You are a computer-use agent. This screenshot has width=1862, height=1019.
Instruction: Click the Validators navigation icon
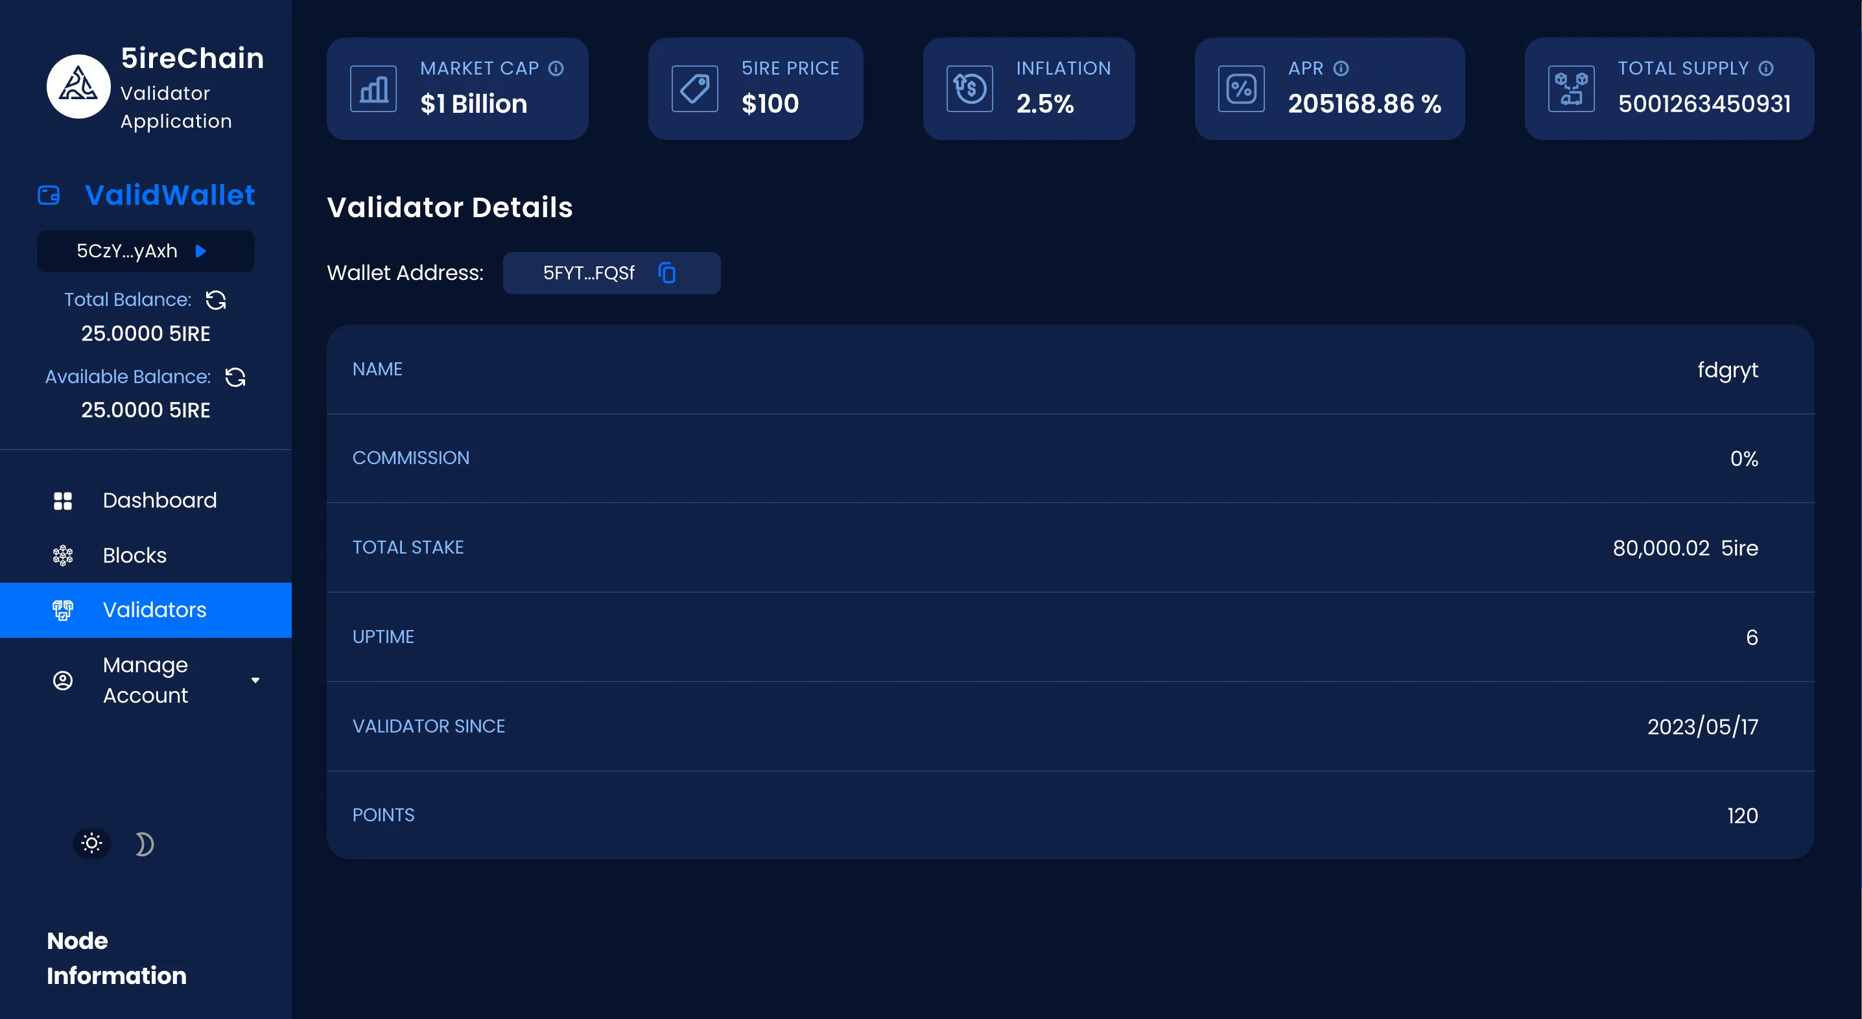click(62, 610)
